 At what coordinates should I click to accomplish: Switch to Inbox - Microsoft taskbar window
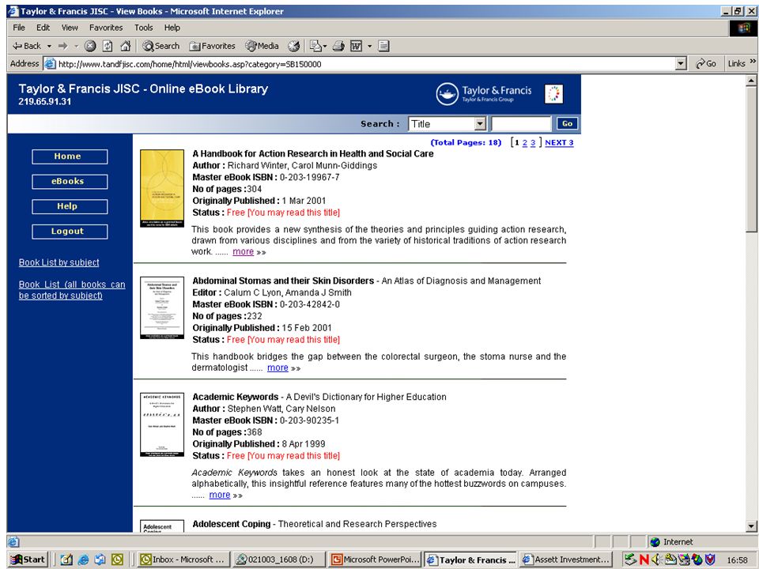click(183, 560)
